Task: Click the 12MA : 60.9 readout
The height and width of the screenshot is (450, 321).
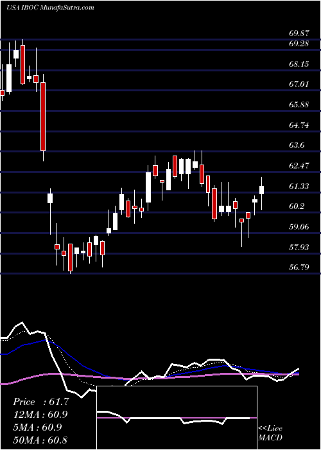Action: coord(41,415)
